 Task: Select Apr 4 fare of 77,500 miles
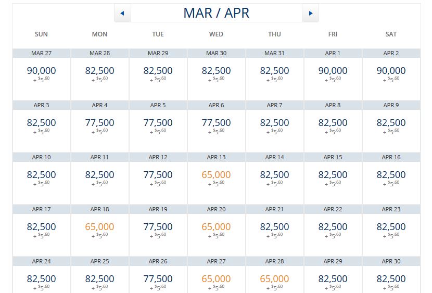click(99, 123)
